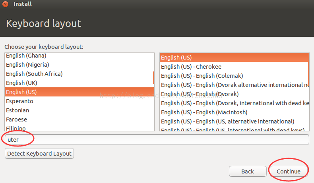Screen dimensions: 314x183
Task: Select English (Nigeria) layout
Action: tap(27, 65)
